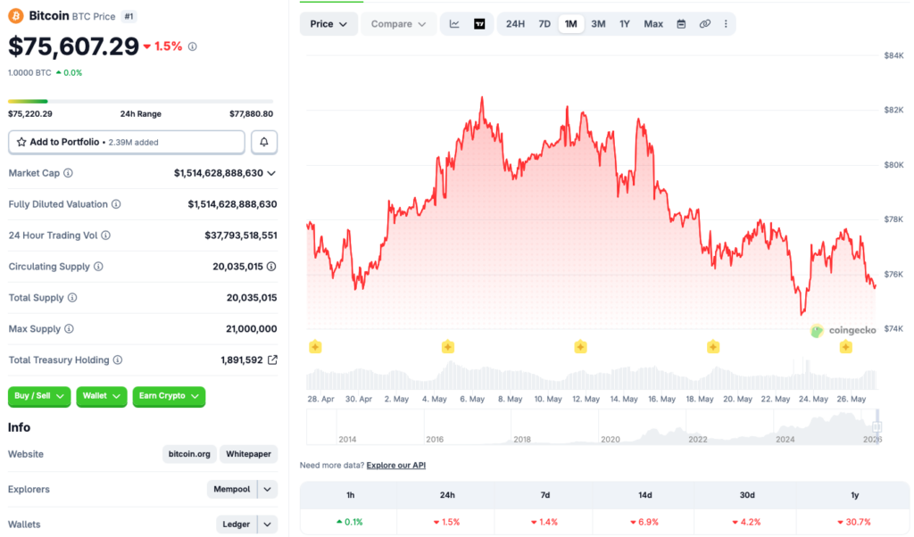Open the Compare dropdown
The image size is (914, 537).
(399, 24)
